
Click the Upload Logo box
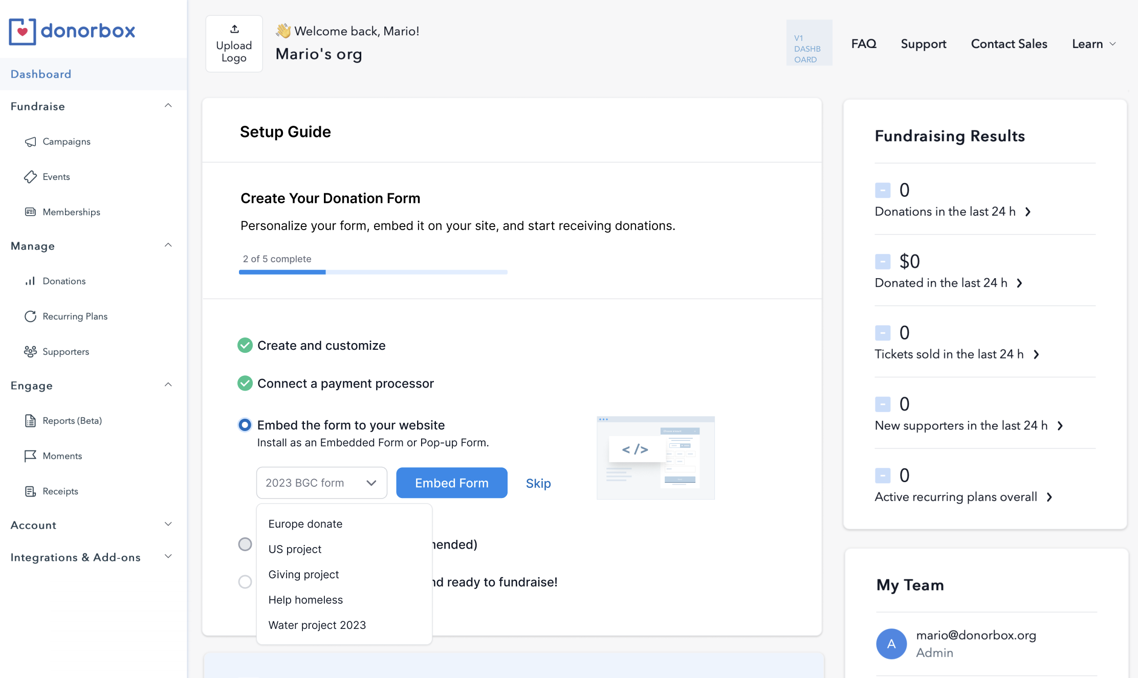tap(234, 44)
